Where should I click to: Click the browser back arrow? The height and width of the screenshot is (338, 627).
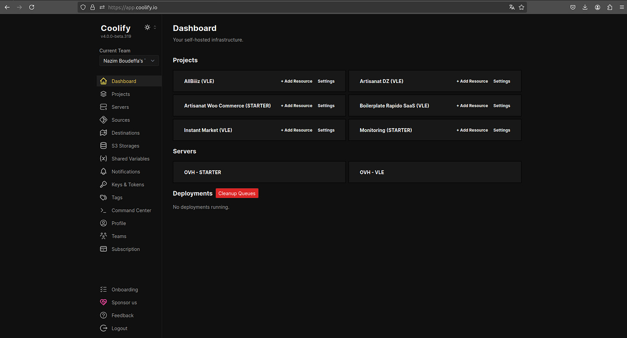(x=7, y=7)
